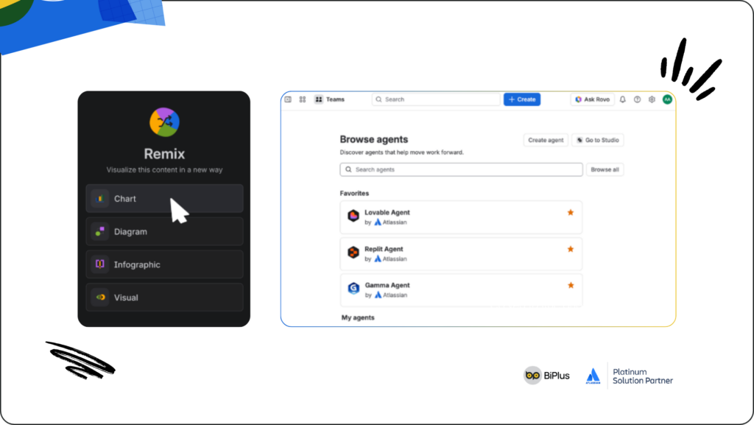Open the Teams menu in top bar
The image size is (754, 425).
pos(330,99)
